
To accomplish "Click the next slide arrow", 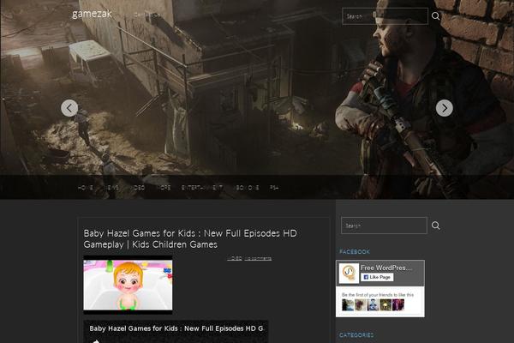I will 444,108.
